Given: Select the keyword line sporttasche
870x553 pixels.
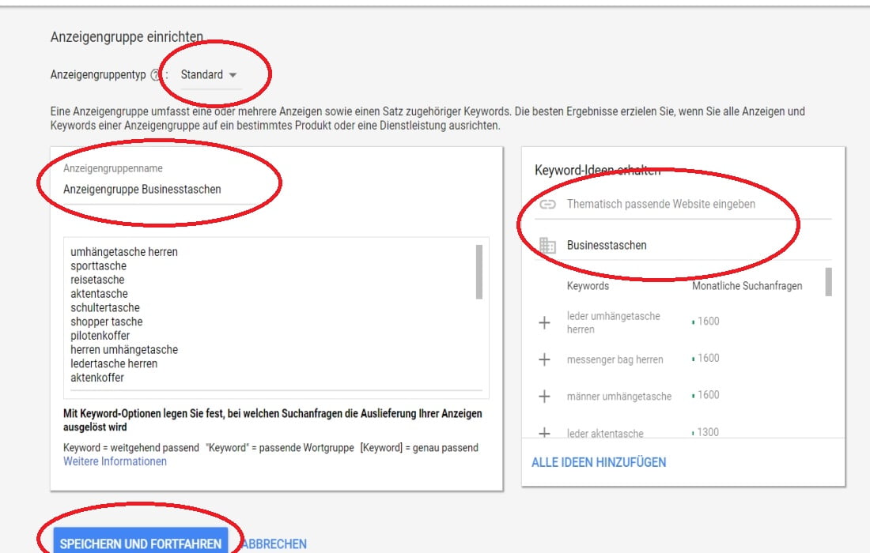Looking at the screenshot, I should tap(98, 266).
